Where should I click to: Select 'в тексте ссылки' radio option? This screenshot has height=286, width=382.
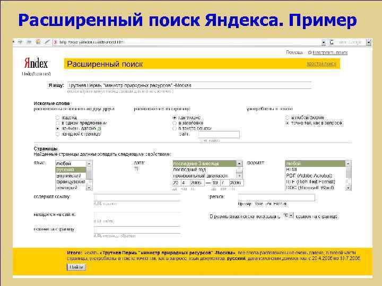point(175,128)
